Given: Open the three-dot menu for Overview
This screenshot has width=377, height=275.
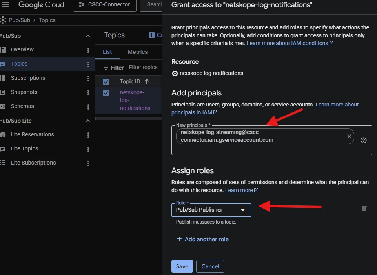Looking at the screenshot, I should pyautogui.click(x=88, y=50).
